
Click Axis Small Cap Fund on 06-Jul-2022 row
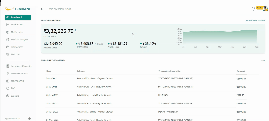(95, 78)
